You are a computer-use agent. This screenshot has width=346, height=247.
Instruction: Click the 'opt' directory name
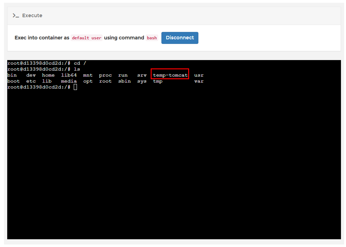click(88, 81)
